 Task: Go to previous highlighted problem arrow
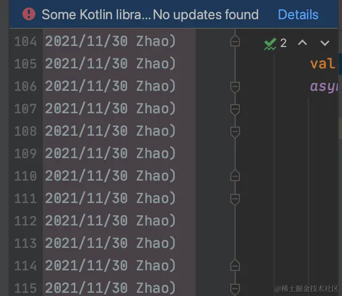302,43
